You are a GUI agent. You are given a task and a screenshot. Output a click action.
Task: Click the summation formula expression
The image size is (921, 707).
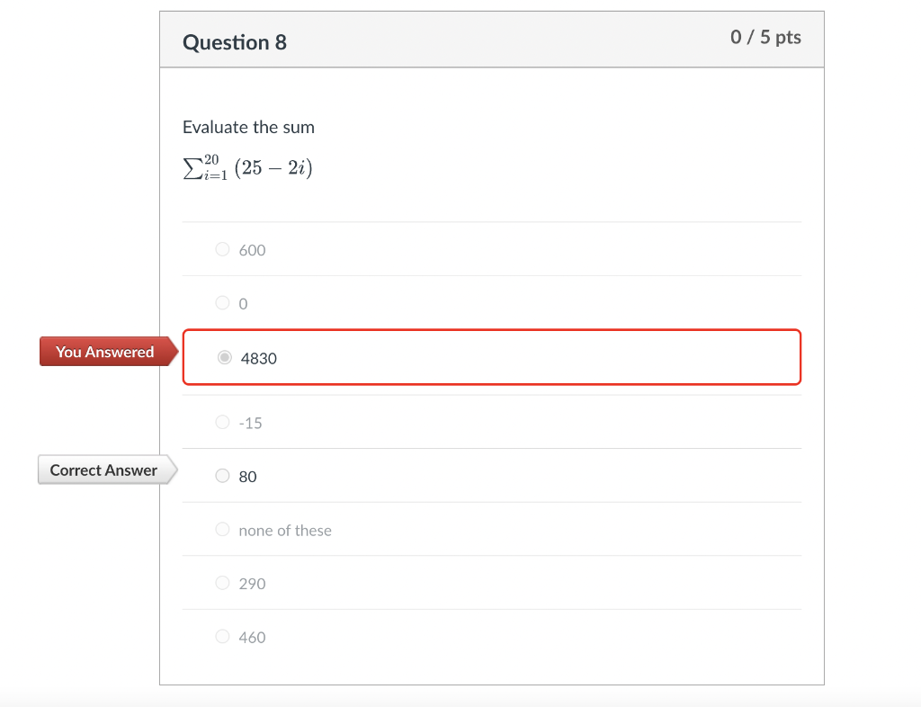pos(248,167)
